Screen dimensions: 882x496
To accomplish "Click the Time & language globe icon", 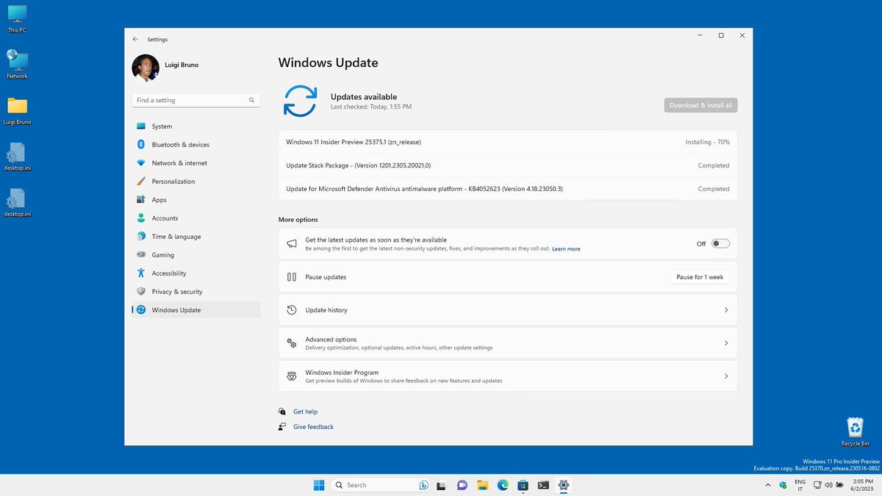I will click(141, 237).
